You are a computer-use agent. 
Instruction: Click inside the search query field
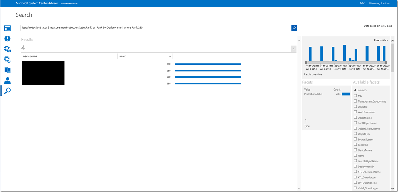coord(154,28)
